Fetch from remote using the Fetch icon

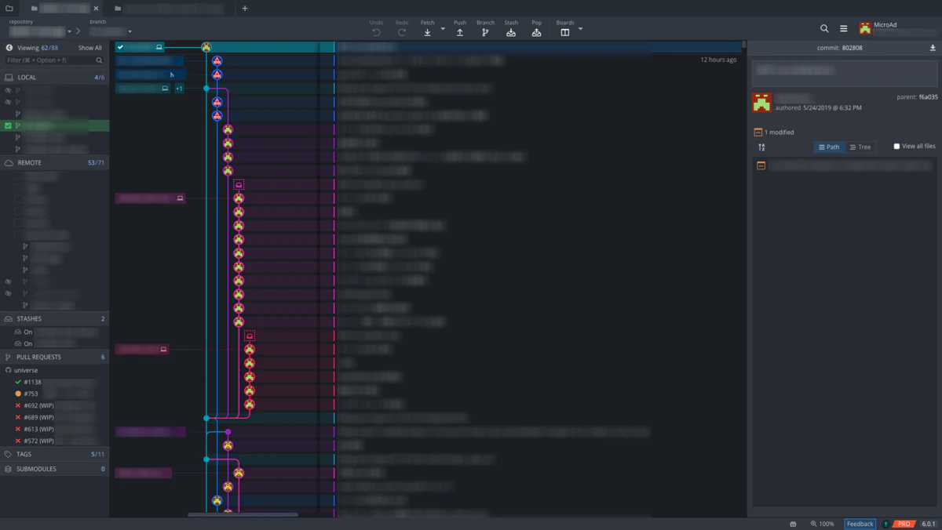[427, 32]
